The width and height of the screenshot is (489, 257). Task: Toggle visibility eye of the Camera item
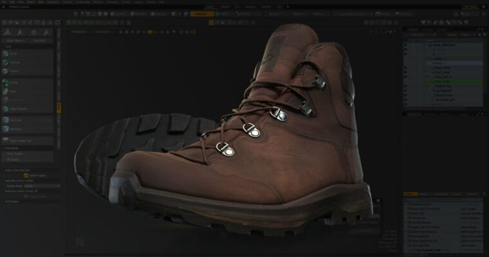(405, 91)
